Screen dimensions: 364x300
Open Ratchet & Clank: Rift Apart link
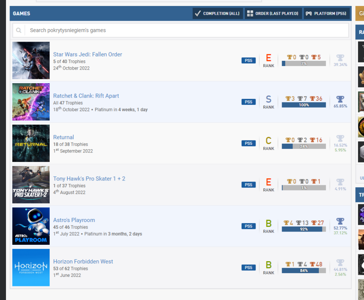(86, 96)
